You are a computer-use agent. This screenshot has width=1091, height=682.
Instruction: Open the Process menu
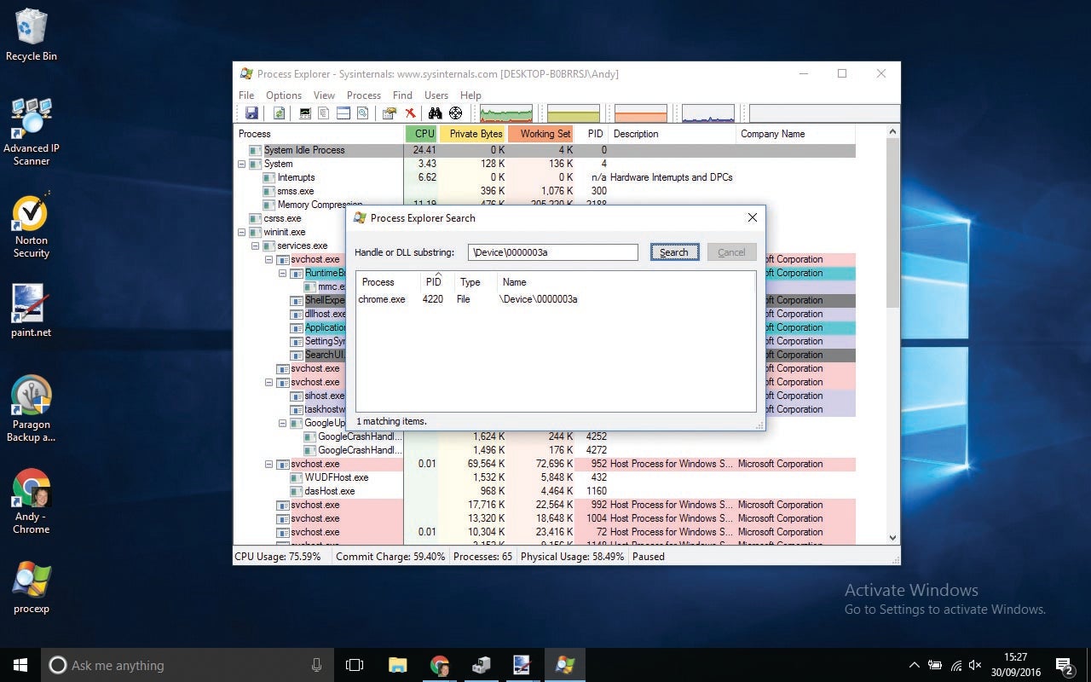364,95
